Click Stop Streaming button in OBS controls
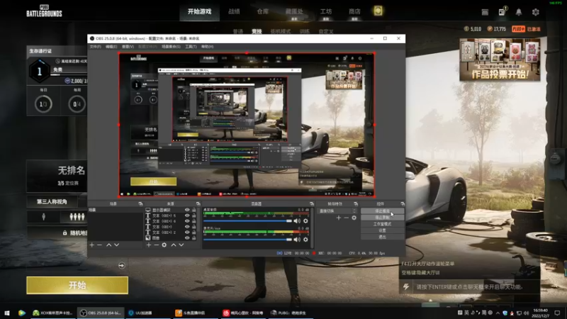 point(382,211)
